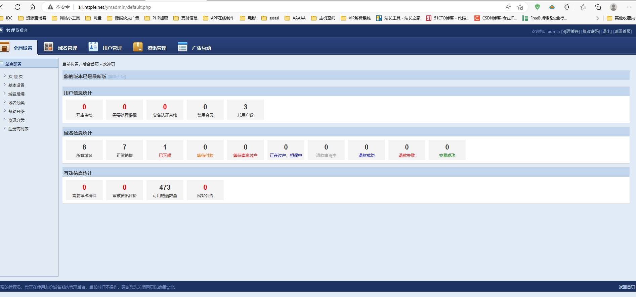
Task: Open 注册商列表 in sidebar
Action: (18, 129)
